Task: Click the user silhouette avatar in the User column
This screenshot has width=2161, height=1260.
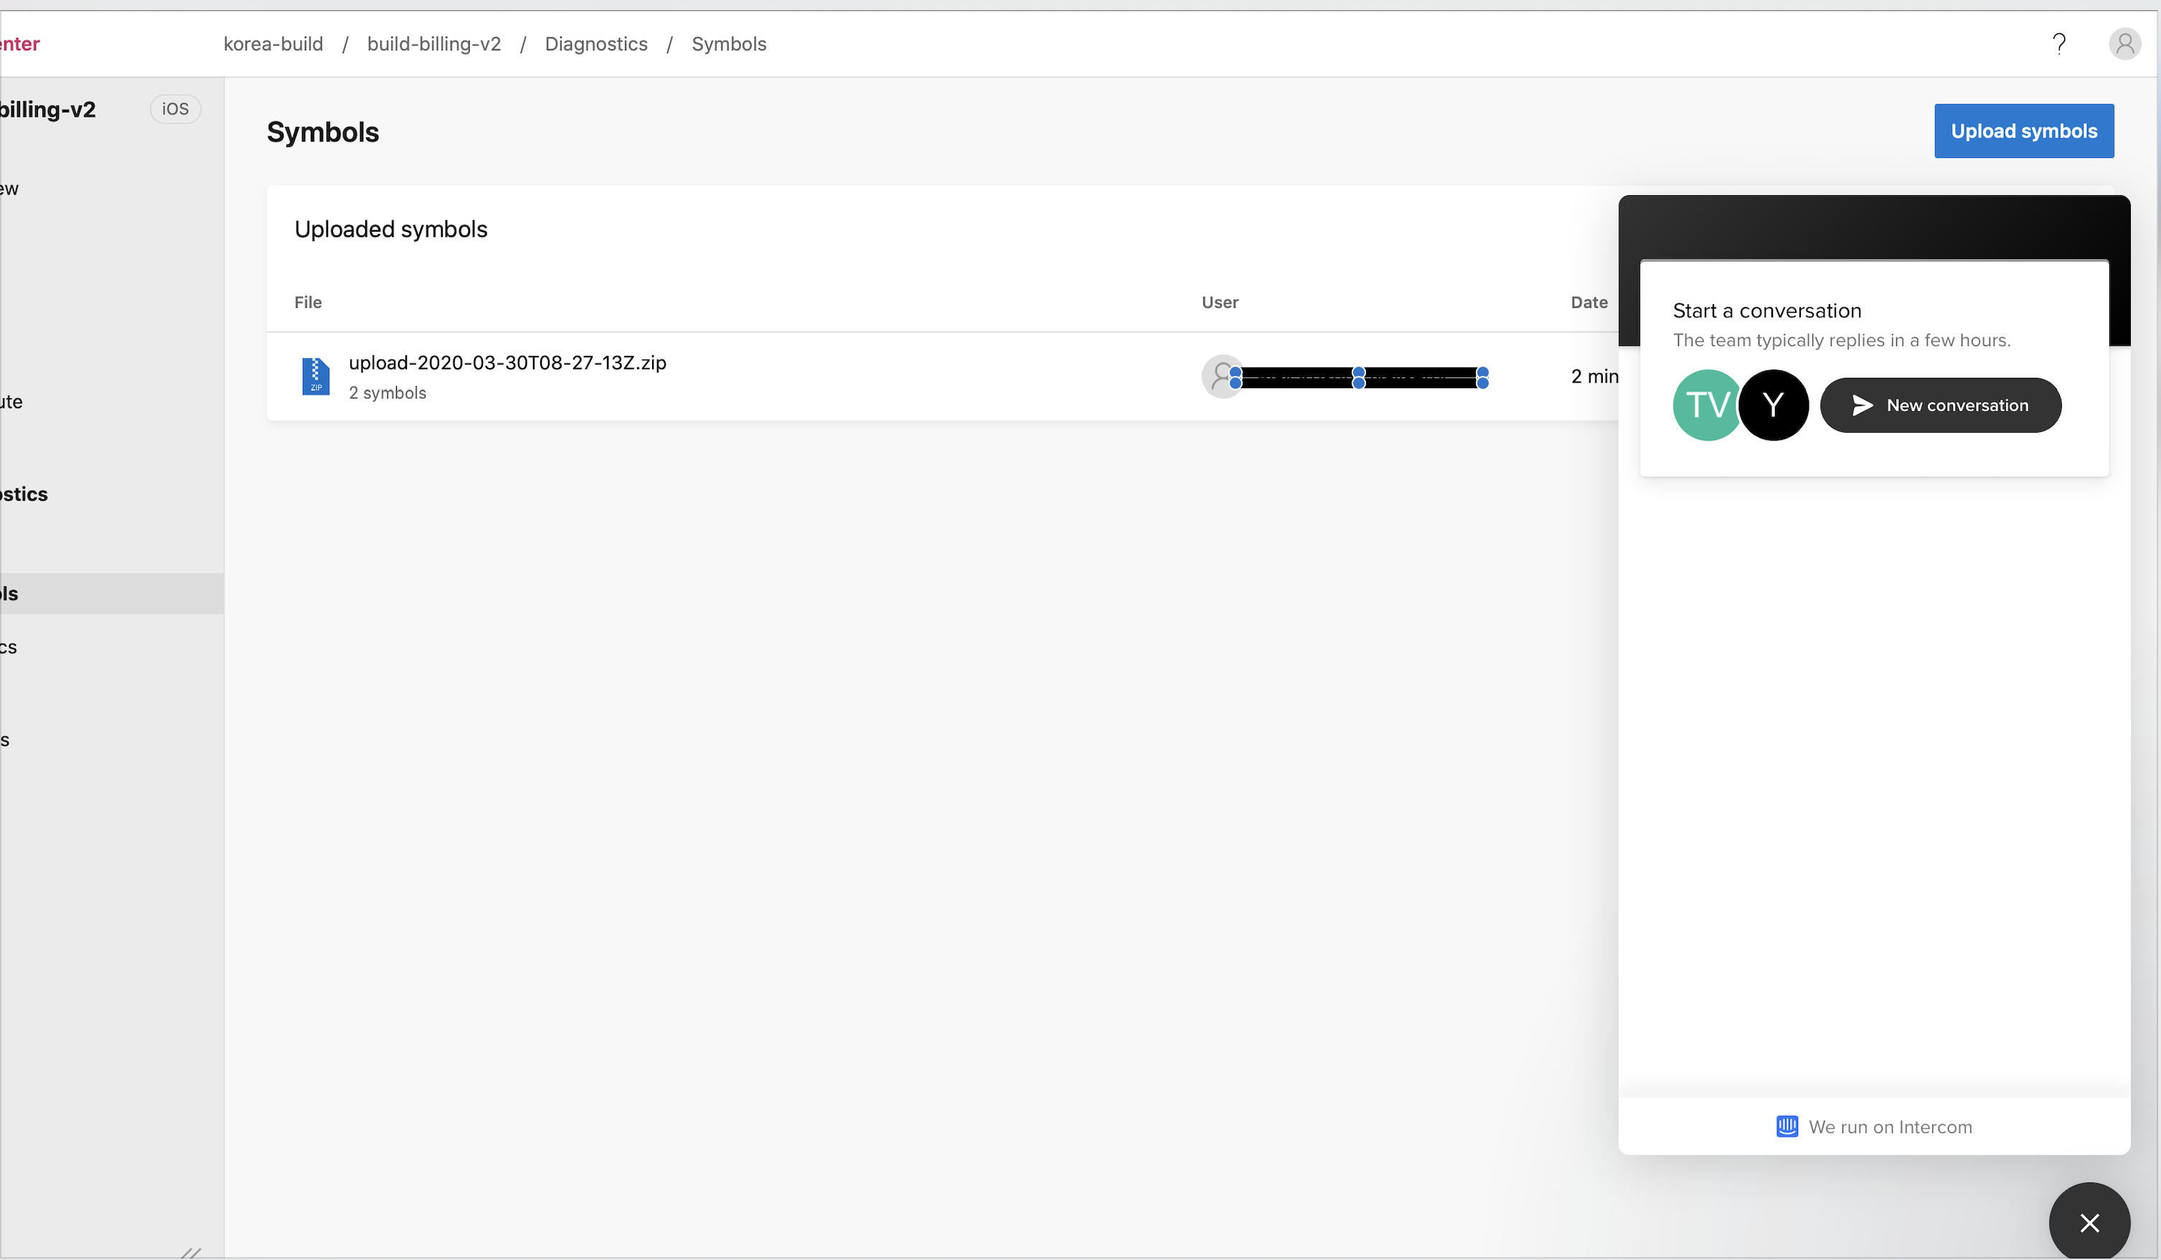Action: [x=1223, y=377]
